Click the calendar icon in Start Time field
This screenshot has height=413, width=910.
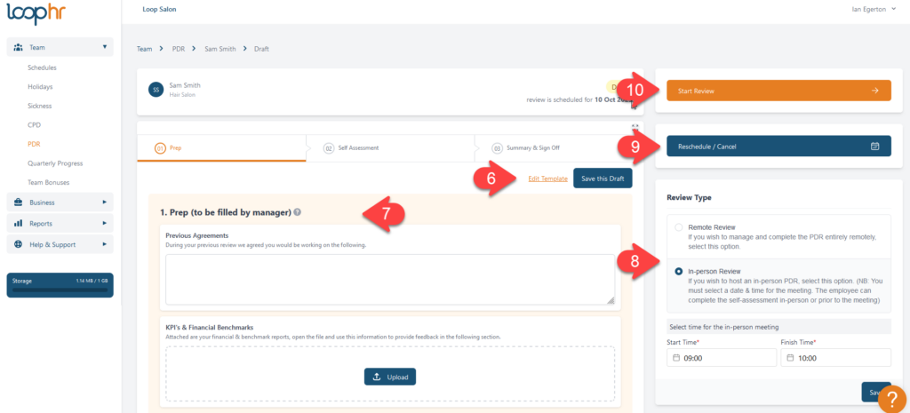(x=675, y=359)
